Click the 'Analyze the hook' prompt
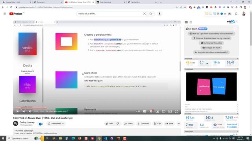Screen dimensions: 252x141 click(211, 48)
